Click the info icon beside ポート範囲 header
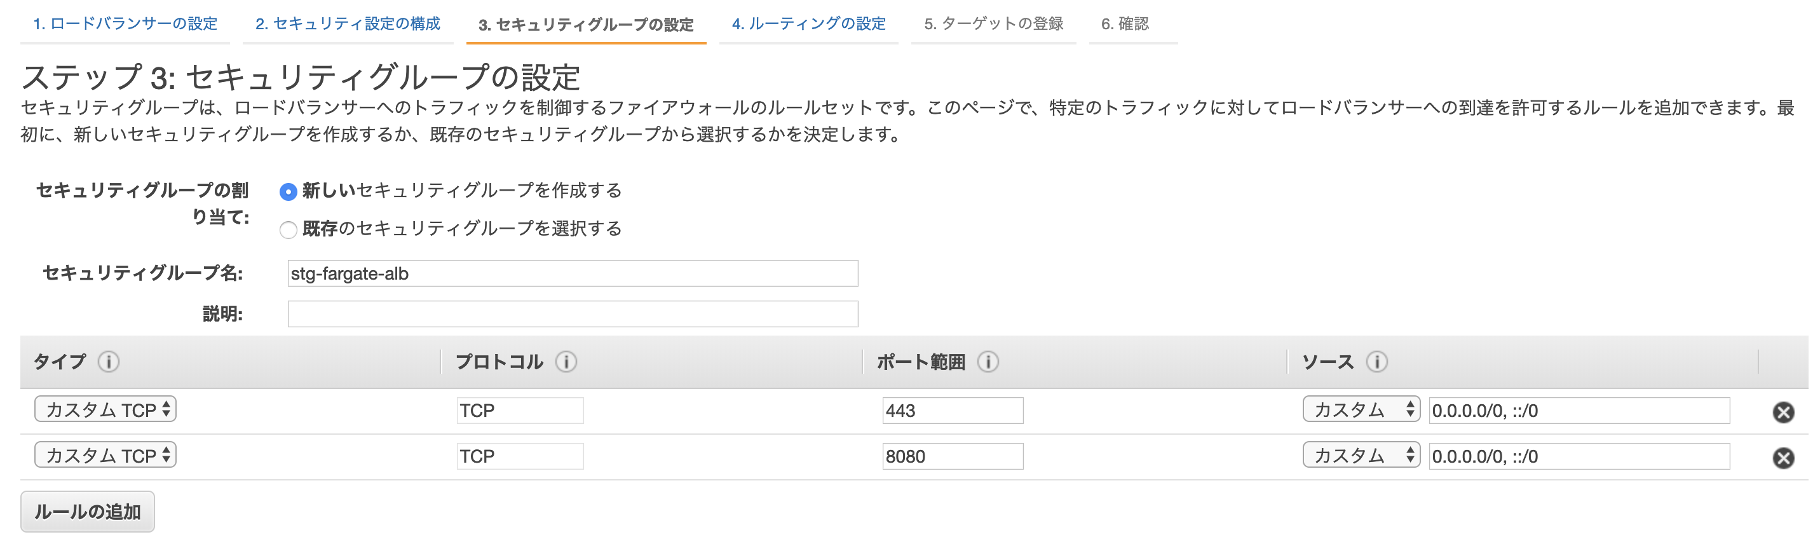Image resolution: width=1820 pixels, height=558 pixels. 988,362
